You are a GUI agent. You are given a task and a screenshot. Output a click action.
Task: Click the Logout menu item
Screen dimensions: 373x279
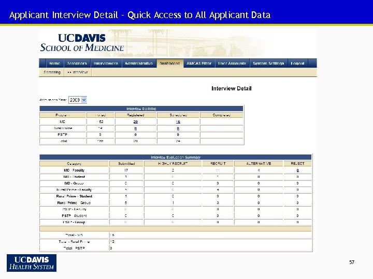(x=297, y=64)
